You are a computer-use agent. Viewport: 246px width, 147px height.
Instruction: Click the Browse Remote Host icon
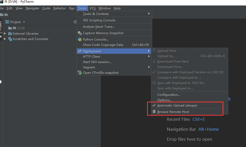[x=154, y=111]
